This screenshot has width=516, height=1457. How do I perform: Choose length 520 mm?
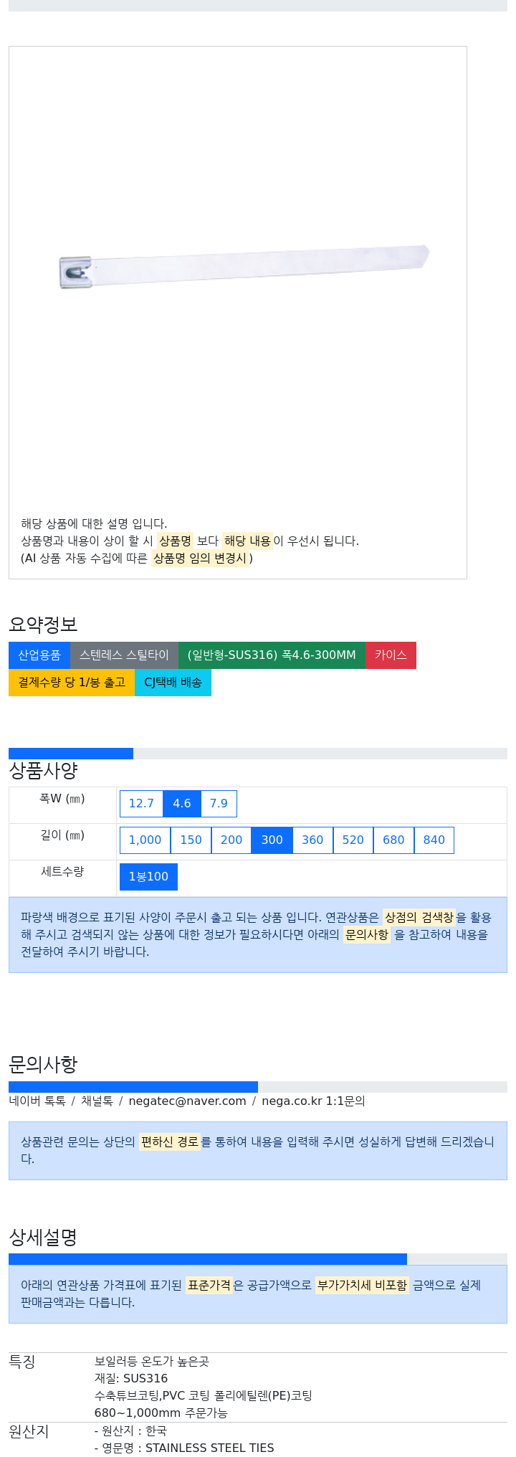(x=353, y=840)
